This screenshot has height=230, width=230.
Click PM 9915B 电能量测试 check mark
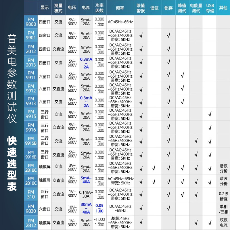[196, 141]
